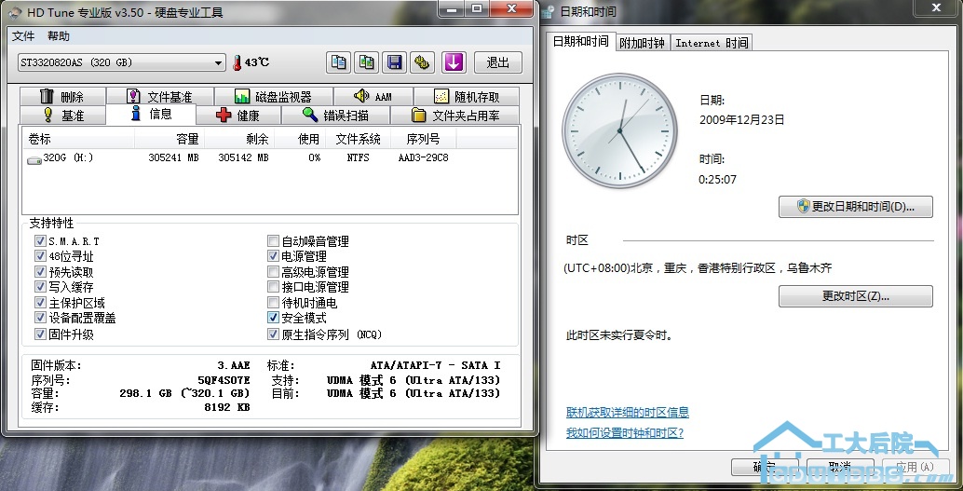Screen dimensions: 963x491
Task: Click the purple down-arrow minimize-to-tray icon
Action: [x=454, y=62]
